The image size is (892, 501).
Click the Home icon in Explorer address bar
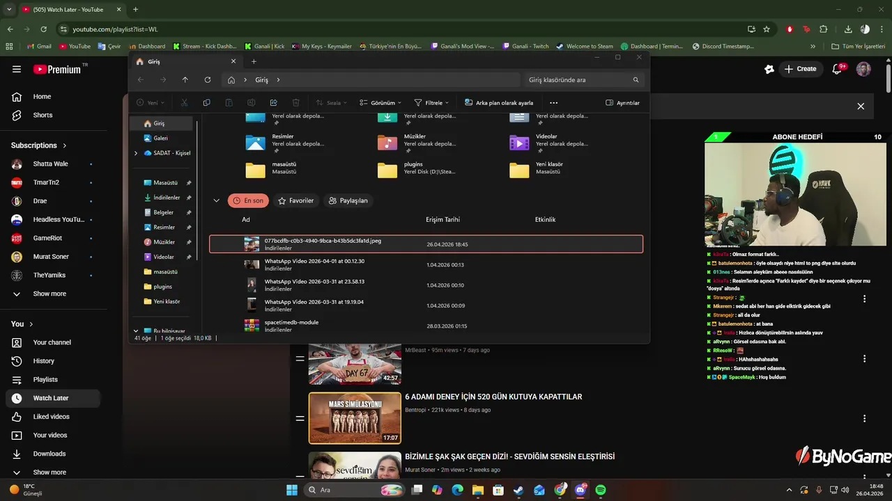231,80
